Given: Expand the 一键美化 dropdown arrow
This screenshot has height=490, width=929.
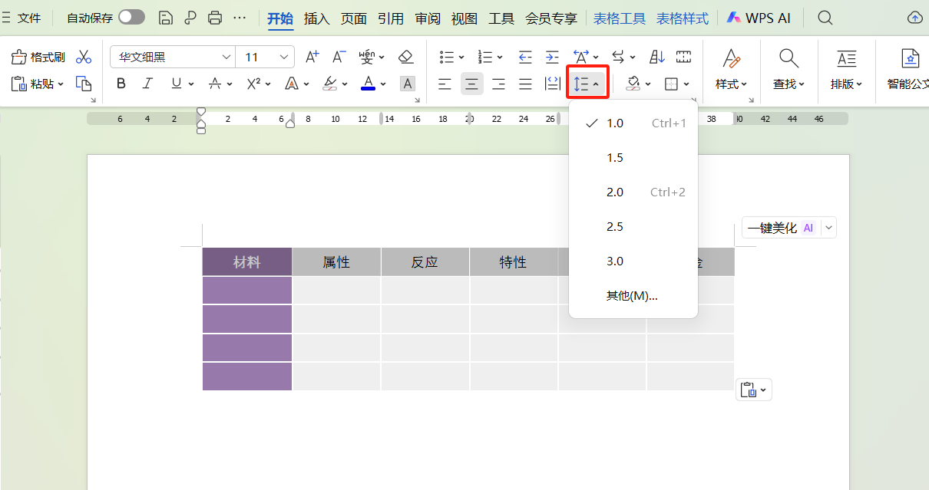Looking at the screenshot, I should (828, 227).
